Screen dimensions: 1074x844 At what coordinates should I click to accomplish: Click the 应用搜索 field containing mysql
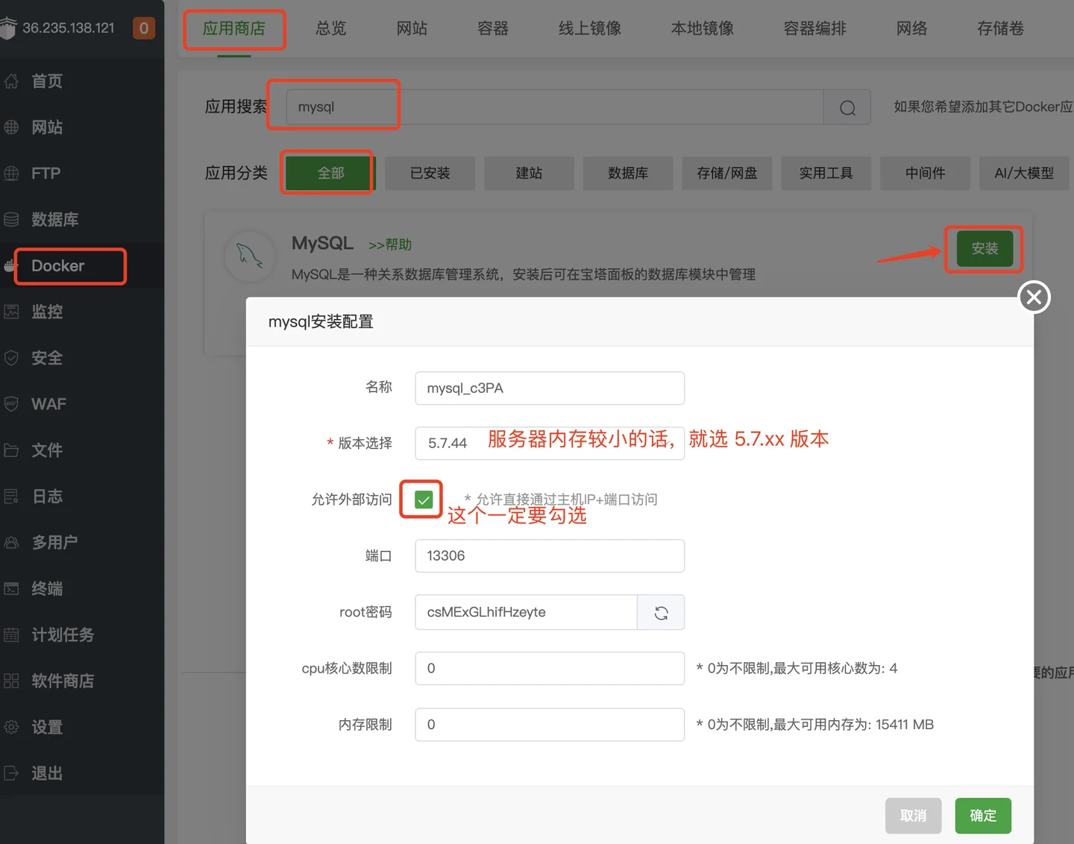pyautogui.click(x=555, y=107)
